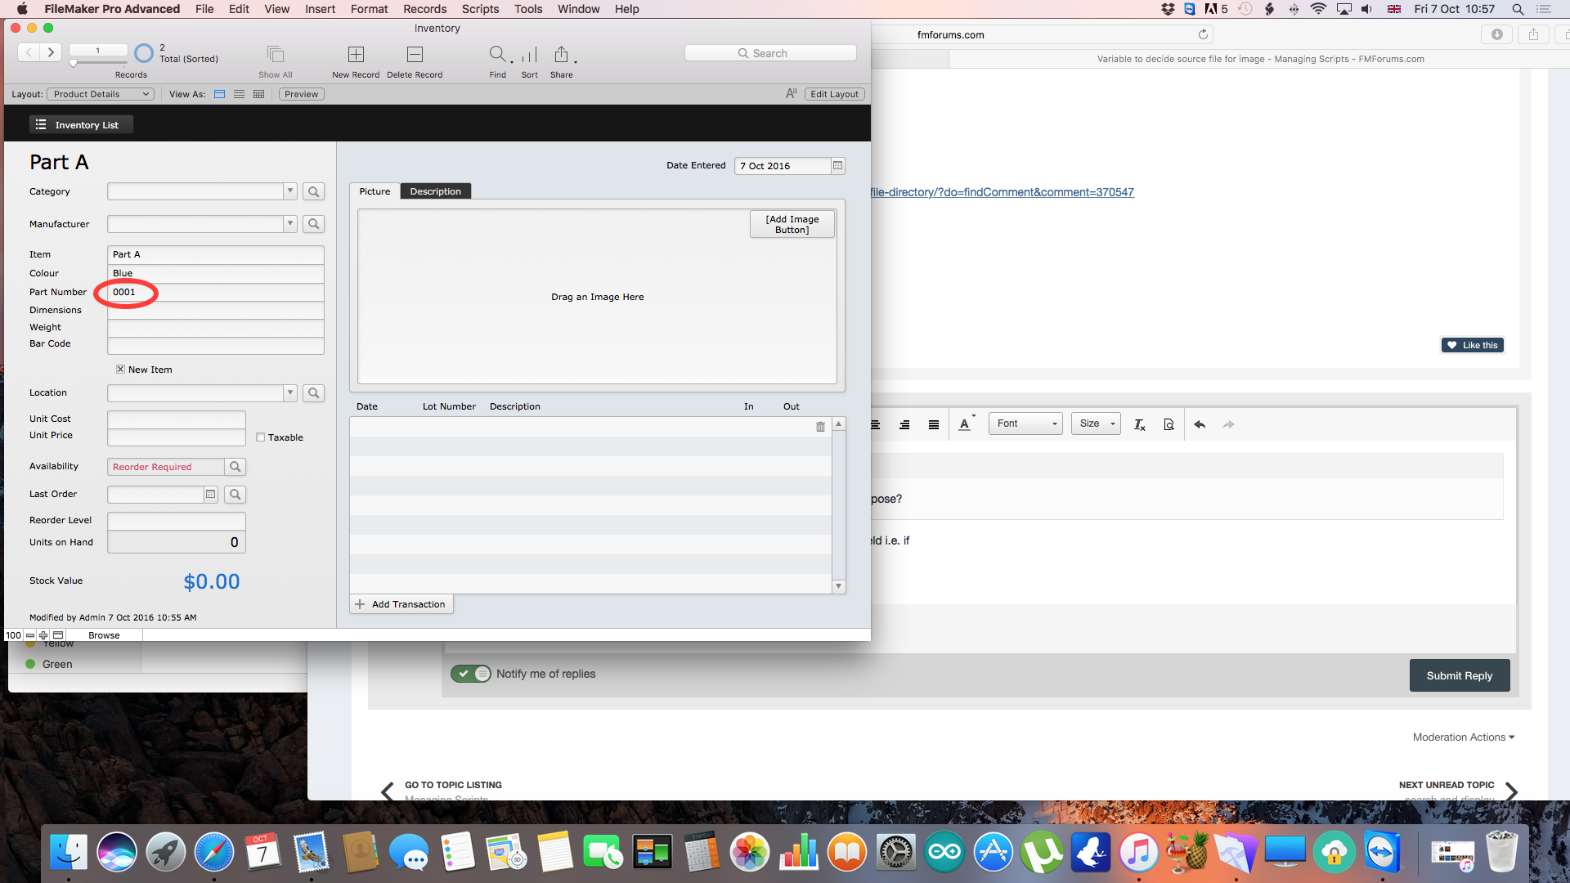Image resolution: width=1570 pixels, height=883 pixels.
Task: Open the Scripts menu
Action: 479,9
